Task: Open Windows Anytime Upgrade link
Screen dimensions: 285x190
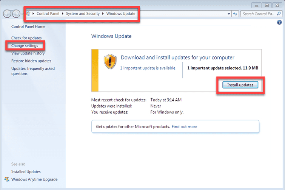Action: click(34, 179)
